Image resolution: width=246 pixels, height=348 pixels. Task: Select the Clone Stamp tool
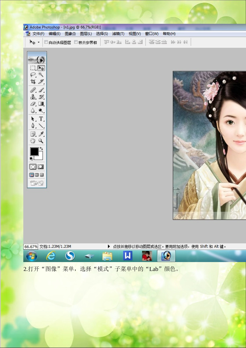[33, 97]
